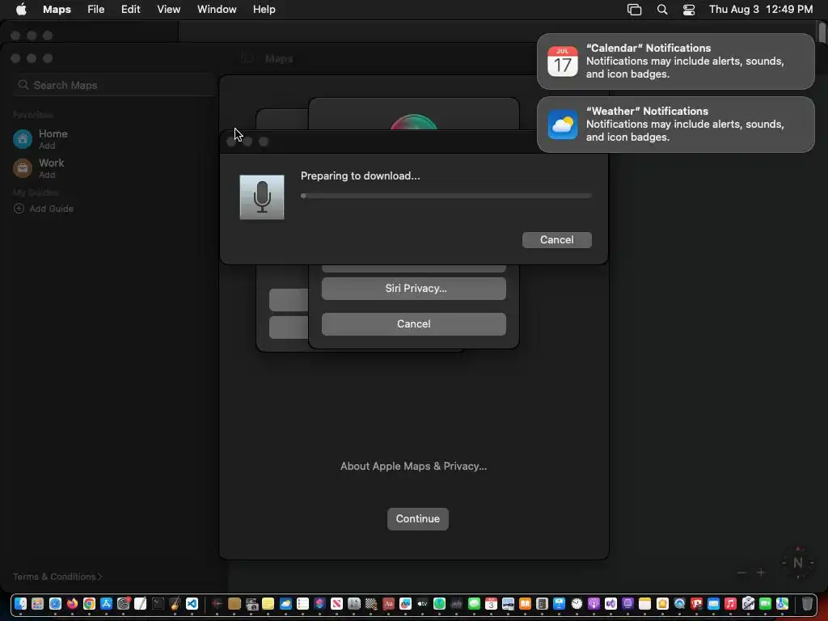
Task: Open the Stickies yellow note icon
Action: [268, 603]
